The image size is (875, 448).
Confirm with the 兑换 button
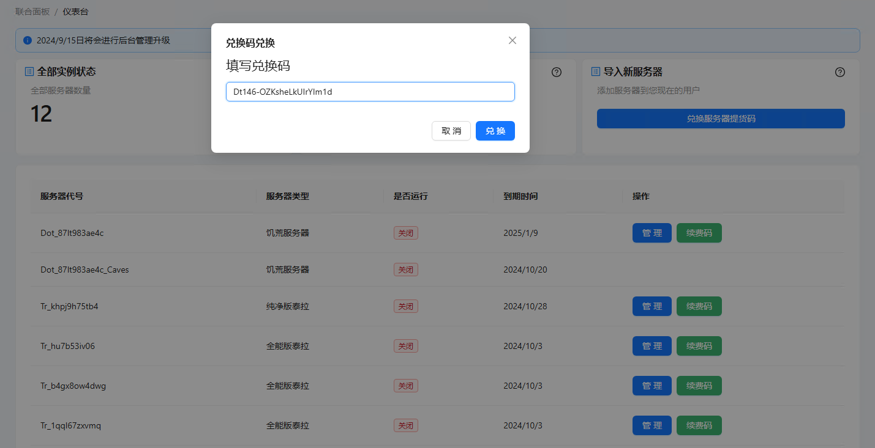[495, 131]
